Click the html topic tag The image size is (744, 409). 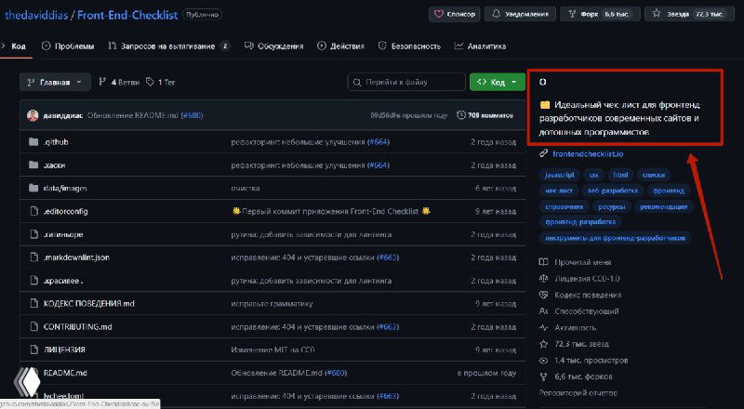620,175
